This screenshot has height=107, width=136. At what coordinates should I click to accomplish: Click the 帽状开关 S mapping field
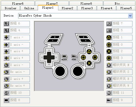pyautogui.click(x=122, y=72)
